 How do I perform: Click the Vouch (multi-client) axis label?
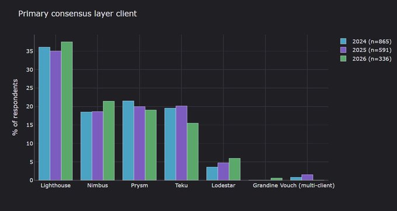(x=307, y=185)
